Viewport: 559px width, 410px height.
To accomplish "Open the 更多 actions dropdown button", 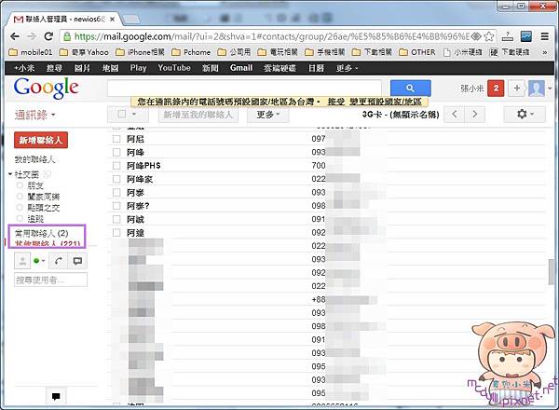I will point(267,115).
